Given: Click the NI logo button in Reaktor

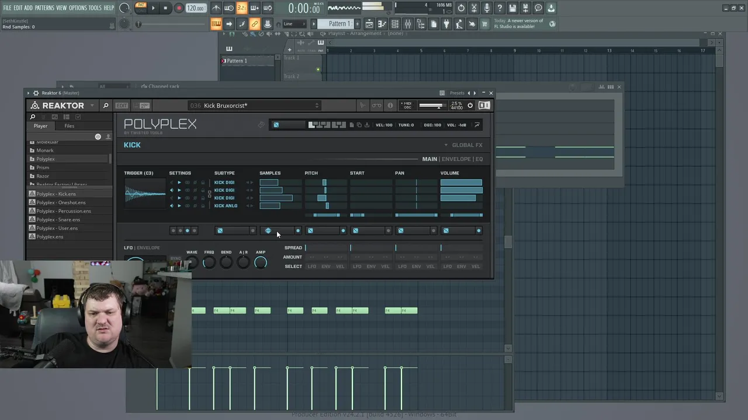Looking at the screenshot, I should (484, 106).
